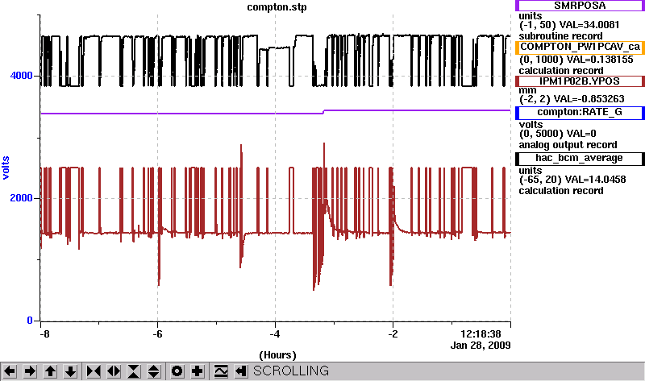The image size is (645, 381).
Task: Click the VAL=14.0458 reading text
Action: [x=596, y=179]
